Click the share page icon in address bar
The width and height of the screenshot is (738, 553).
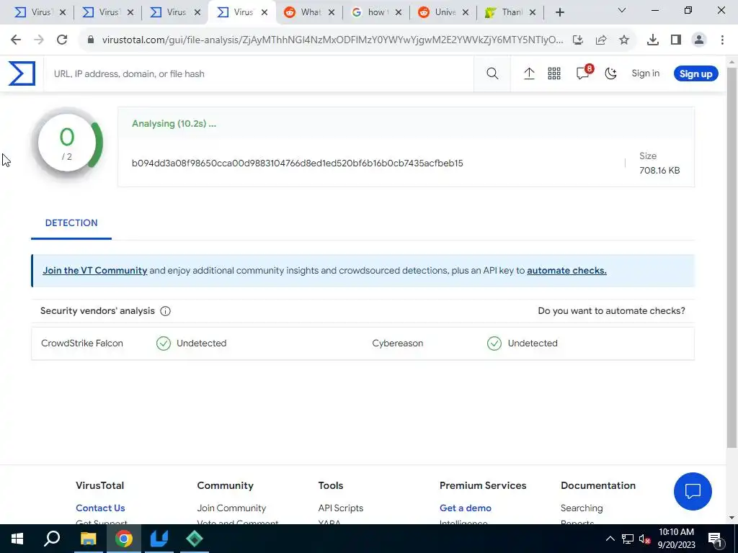(x=601, y=40)
